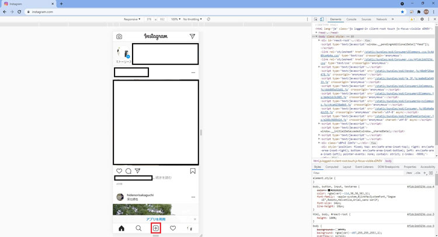Open a new browser tab
Screen dimensions: 438x237
[61, 4]
